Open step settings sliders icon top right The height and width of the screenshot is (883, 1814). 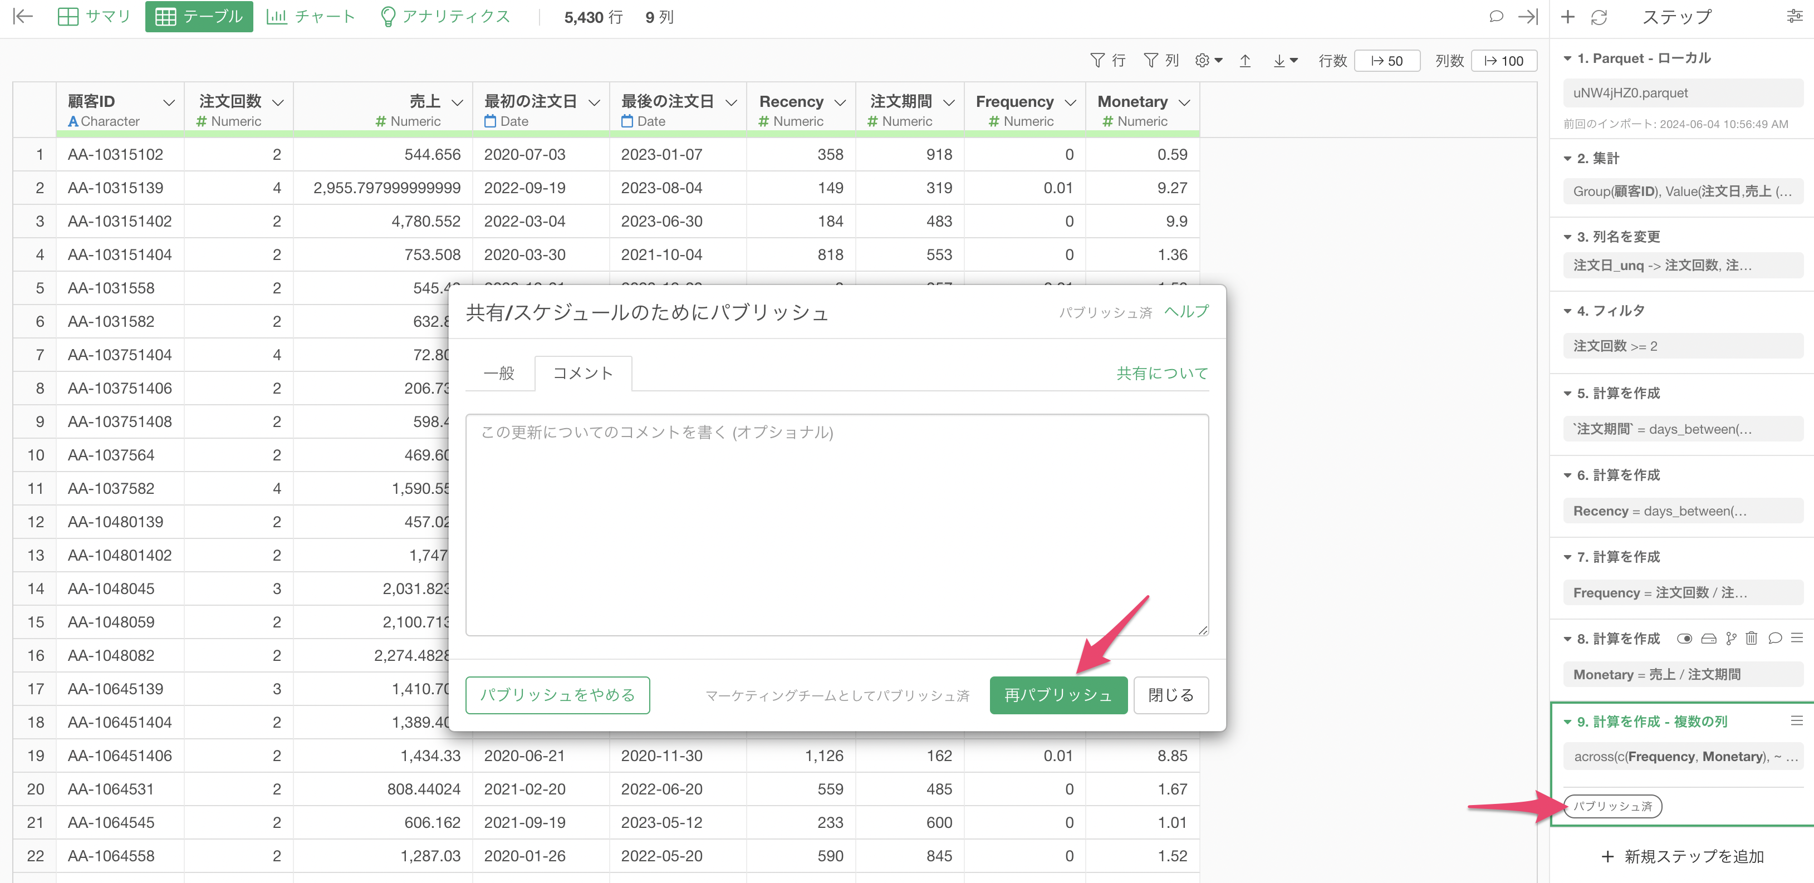(1795, 17)
